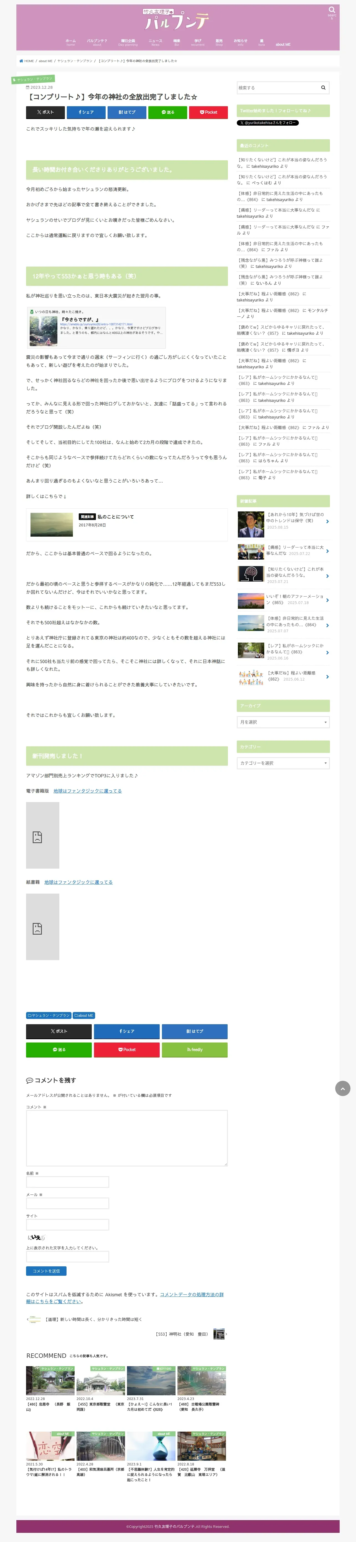Click the 名前 input field
356x1542 pixels.
68,1182
